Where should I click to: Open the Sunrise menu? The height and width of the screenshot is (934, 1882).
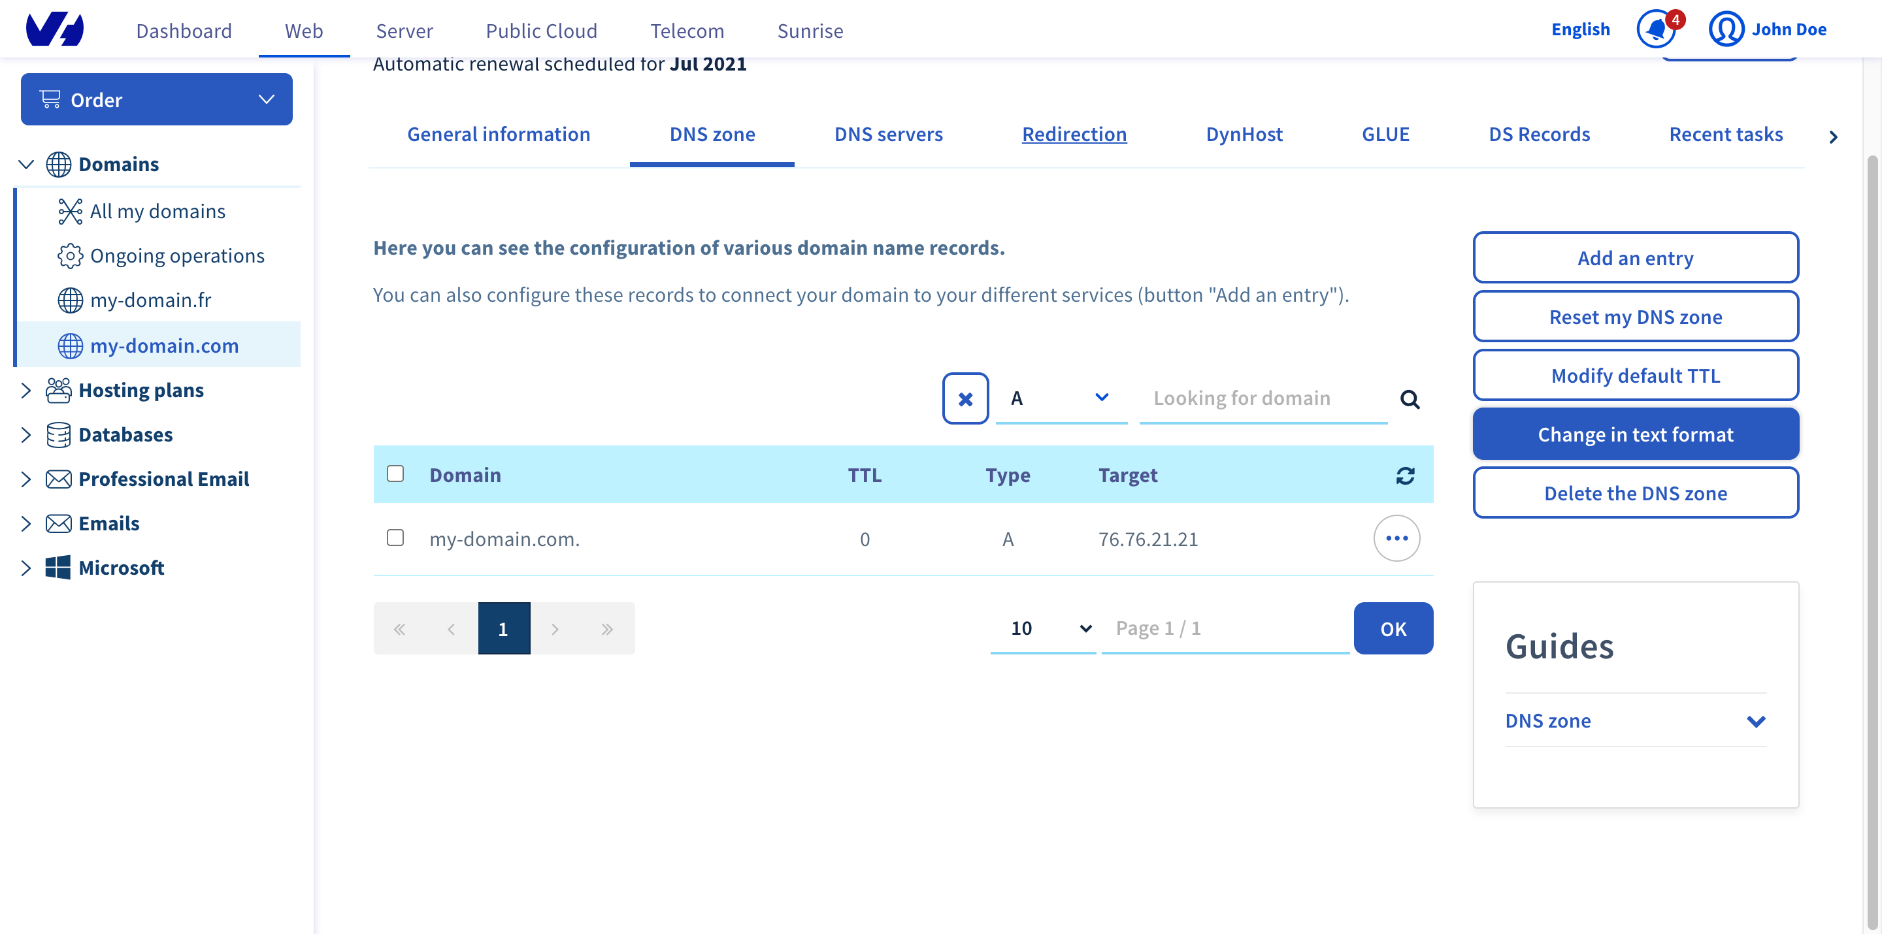810,31
